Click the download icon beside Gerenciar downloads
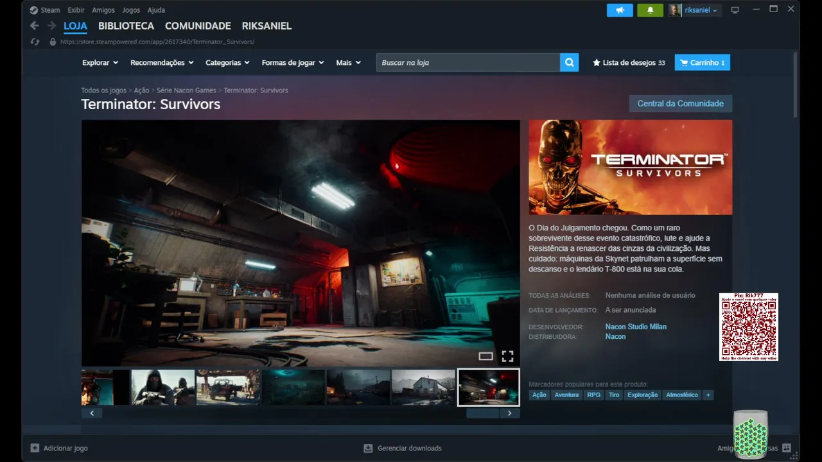Image resolution: width=822 pixels, height=462 pixels. (x=368, y=448)
